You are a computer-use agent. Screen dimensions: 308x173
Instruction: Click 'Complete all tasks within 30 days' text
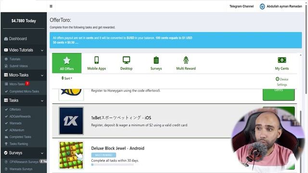pos(115,161)
